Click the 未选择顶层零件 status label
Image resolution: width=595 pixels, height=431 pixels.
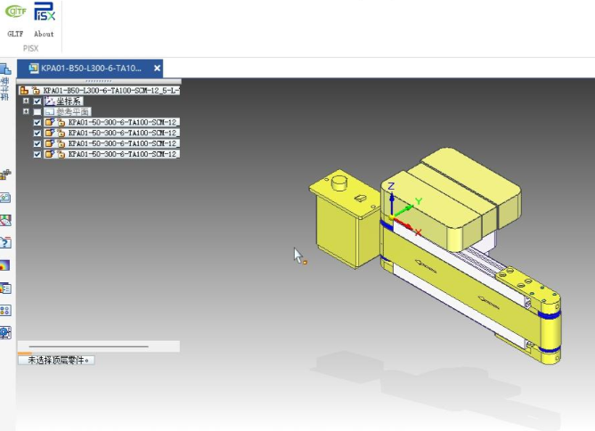point(58,361)
